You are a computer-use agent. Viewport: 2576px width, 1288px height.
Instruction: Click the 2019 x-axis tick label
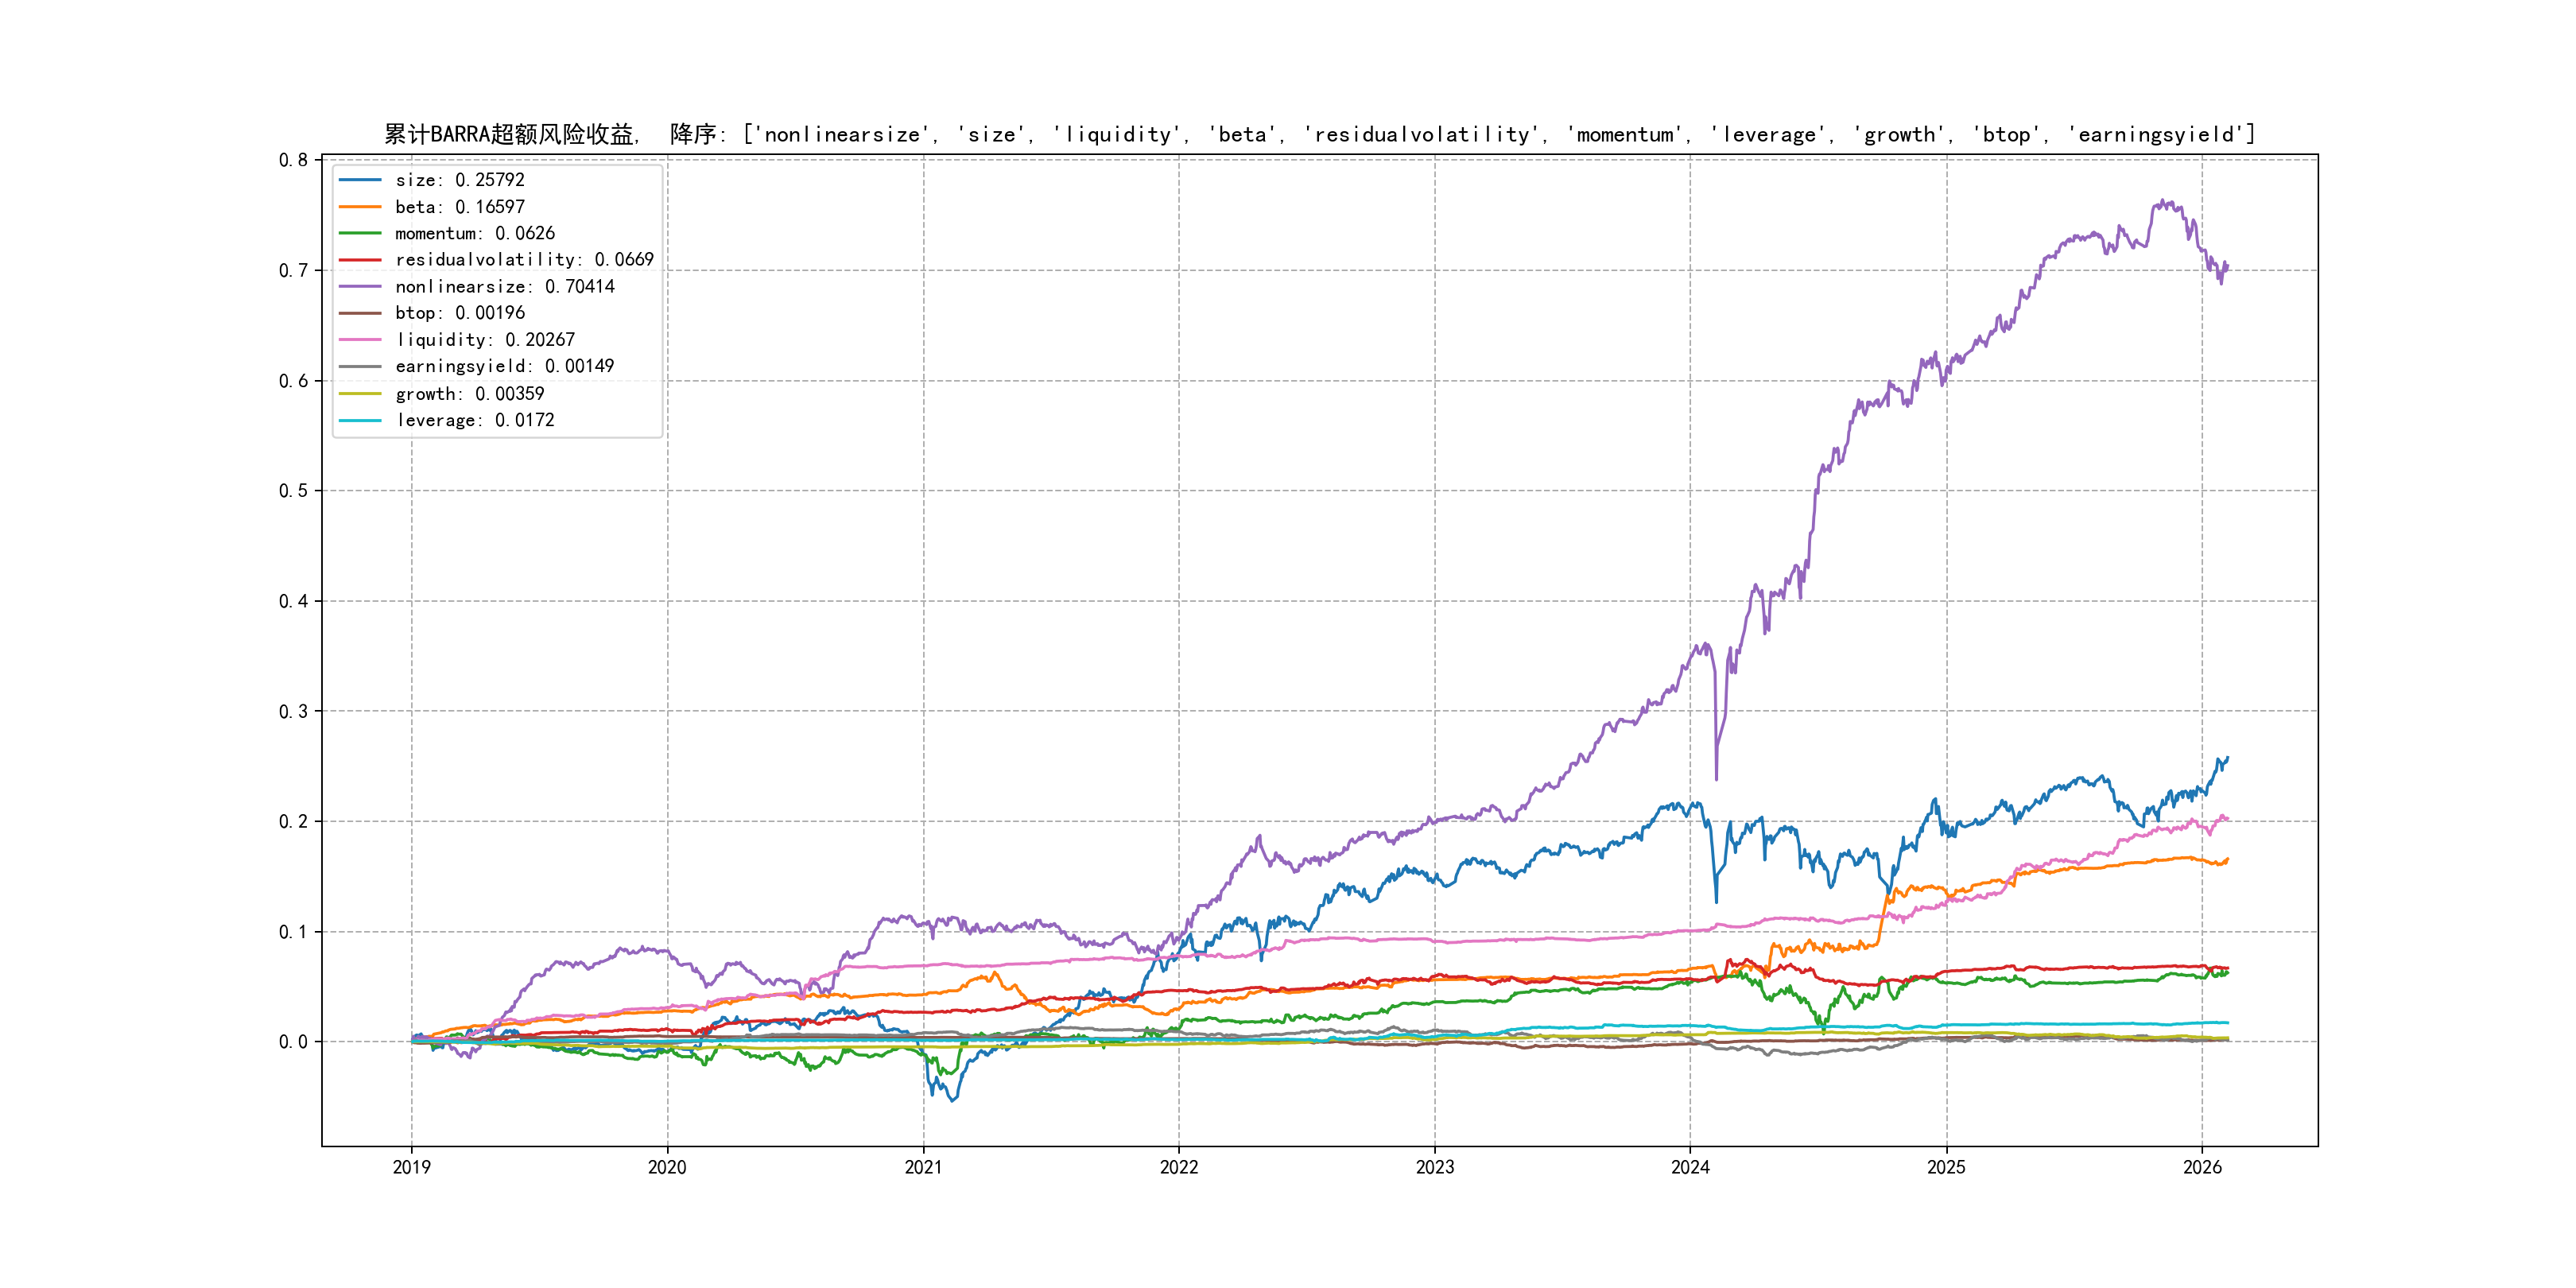(x=411, y=1167)
